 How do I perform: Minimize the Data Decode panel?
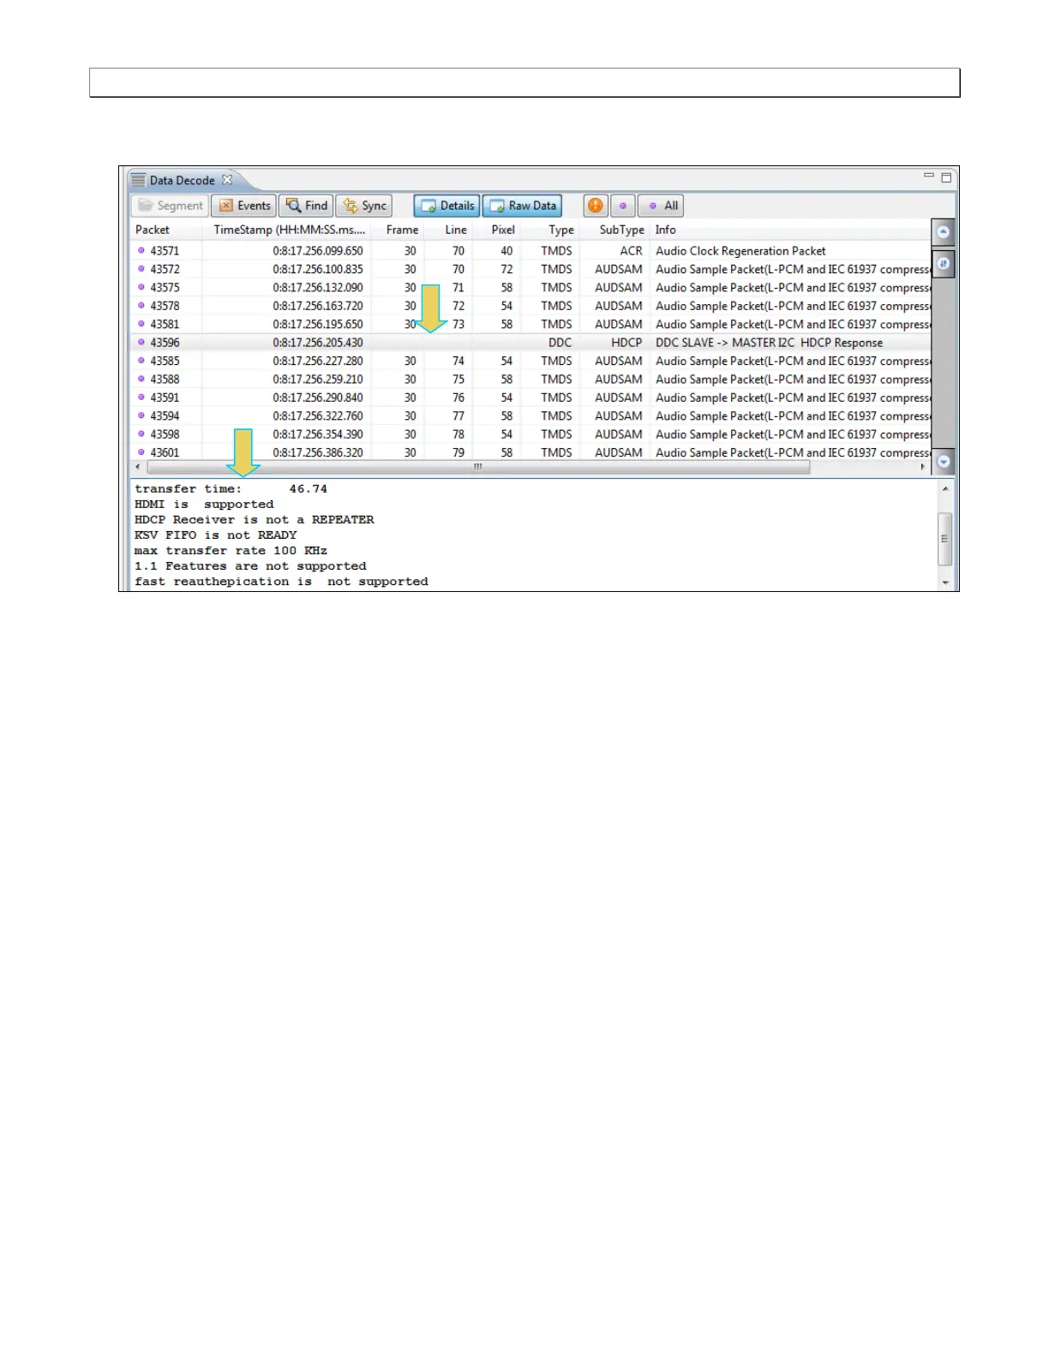click(x=929, y=176)
